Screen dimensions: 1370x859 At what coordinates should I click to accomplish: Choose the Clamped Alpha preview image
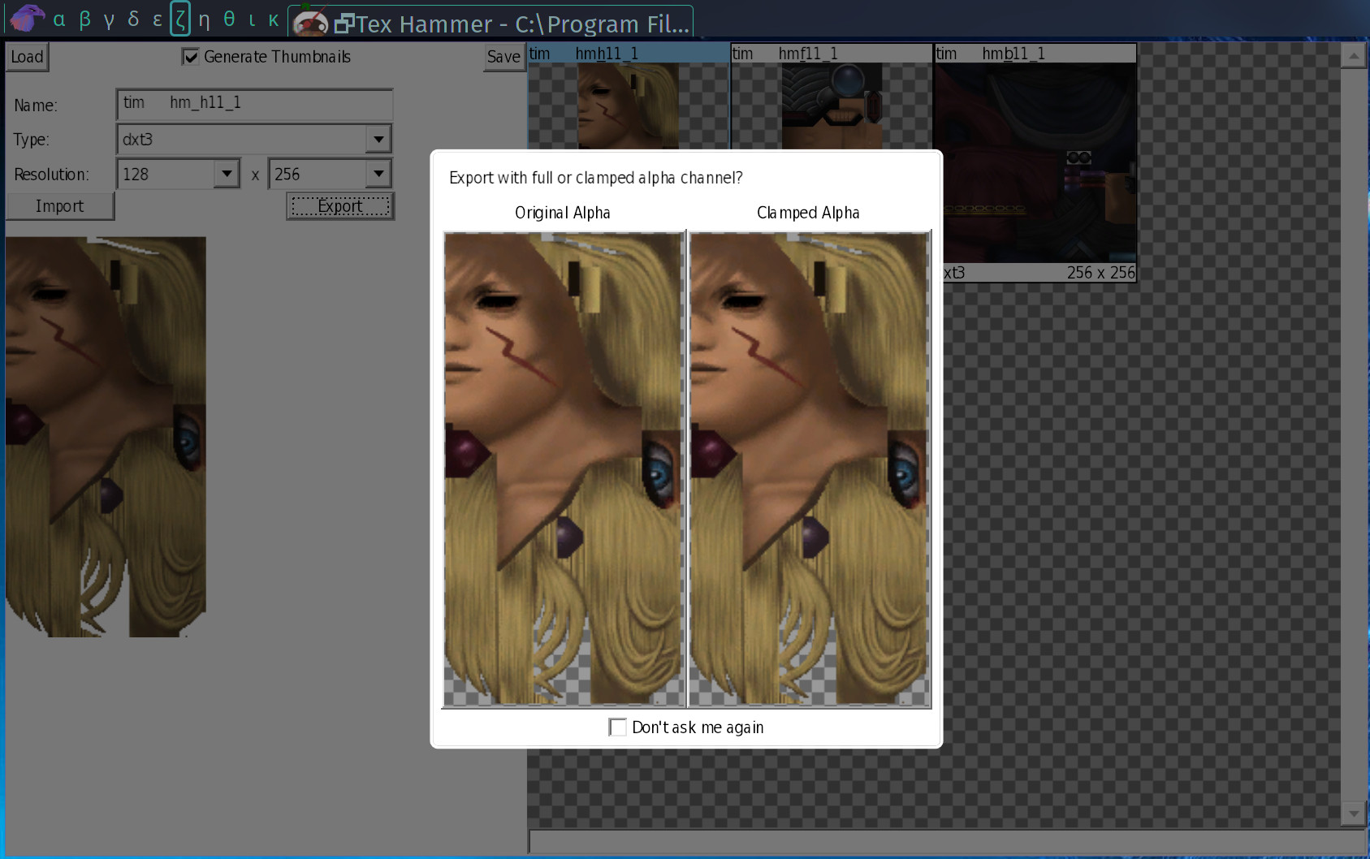click(810, 469)
